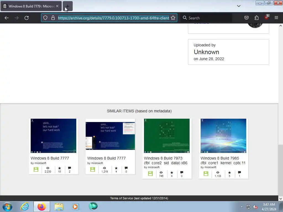Click software icon on Build 7985 card
This screenshot has height=212, width=283.
point(206,174)
